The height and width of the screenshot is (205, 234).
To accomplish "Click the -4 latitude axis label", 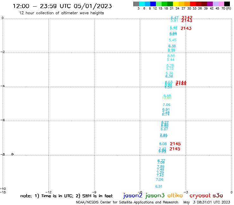I will [x=3, y=86].
